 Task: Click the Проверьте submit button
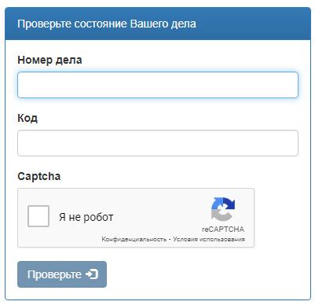point(62,274)
